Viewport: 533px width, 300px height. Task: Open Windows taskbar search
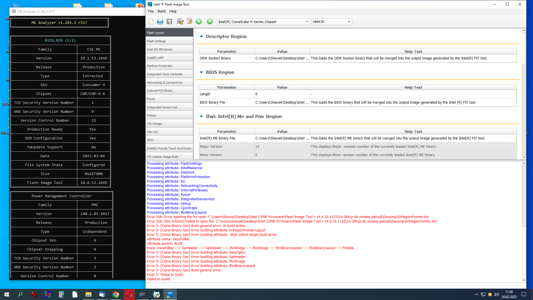click(20, 294)
